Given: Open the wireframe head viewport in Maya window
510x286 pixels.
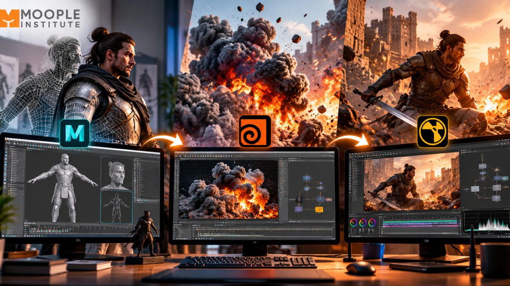Looking at the screenshot, I should [116, 173].
